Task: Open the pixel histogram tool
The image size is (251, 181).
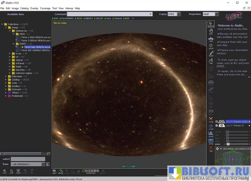Action: click(211, 134)
